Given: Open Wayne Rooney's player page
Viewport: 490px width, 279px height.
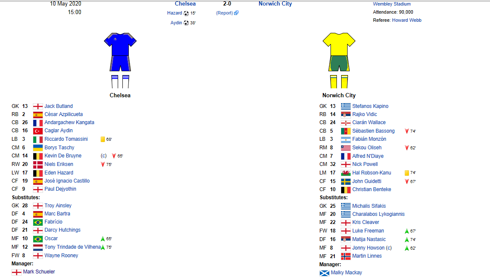Looking at the screenshot, I should click(61, 256).
